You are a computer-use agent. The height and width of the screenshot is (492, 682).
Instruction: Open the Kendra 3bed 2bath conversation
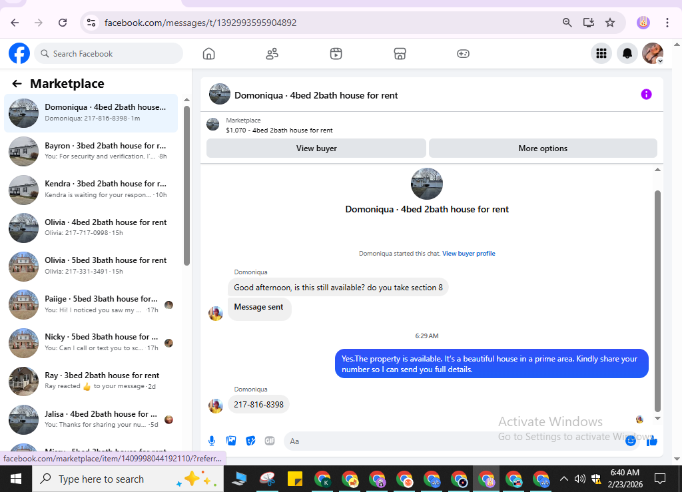(x=91, y=189)
